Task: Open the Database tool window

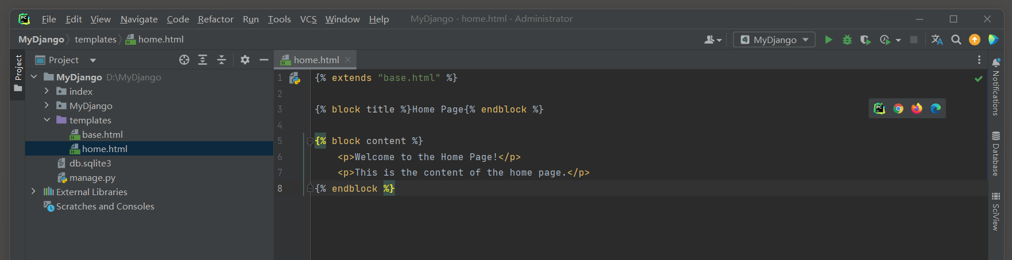Action: (996, 154)
